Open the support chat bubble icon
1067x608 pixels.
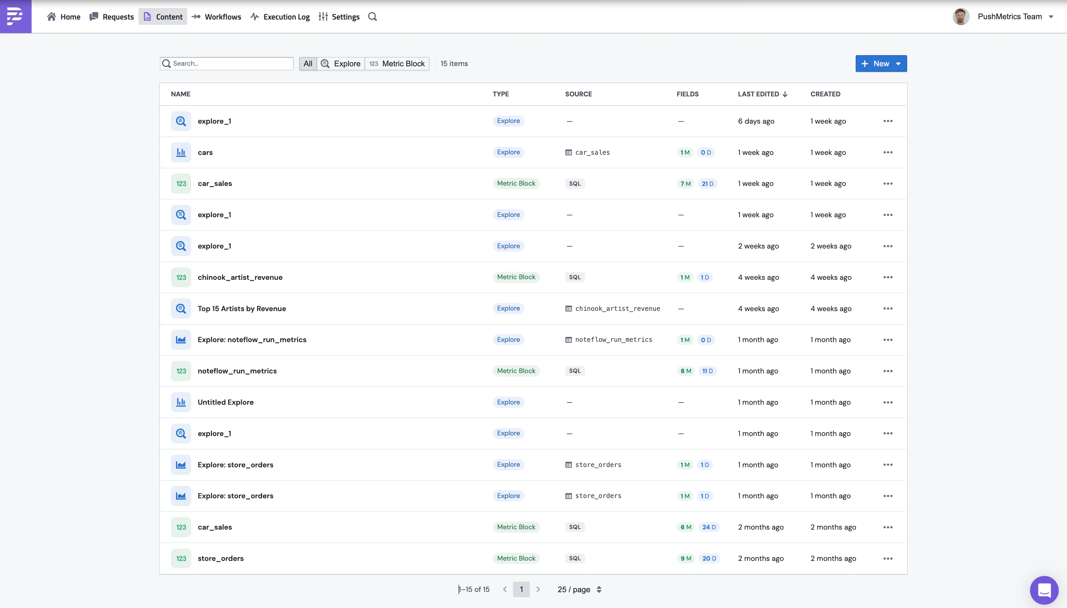click(1044, 590)
